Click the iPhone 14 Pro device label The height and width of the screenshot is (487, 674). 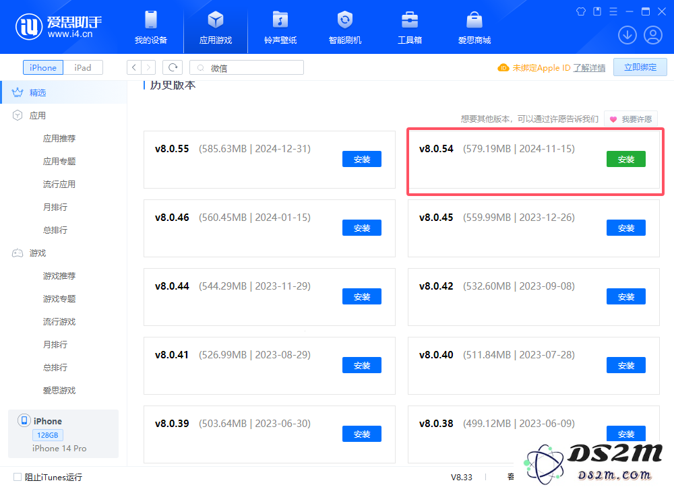[59, 449]
